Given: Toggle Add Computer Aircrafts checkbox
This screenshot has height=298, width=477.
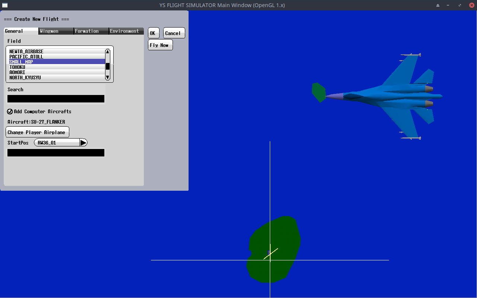Looking at the screenshot, I should coord(10,111).
